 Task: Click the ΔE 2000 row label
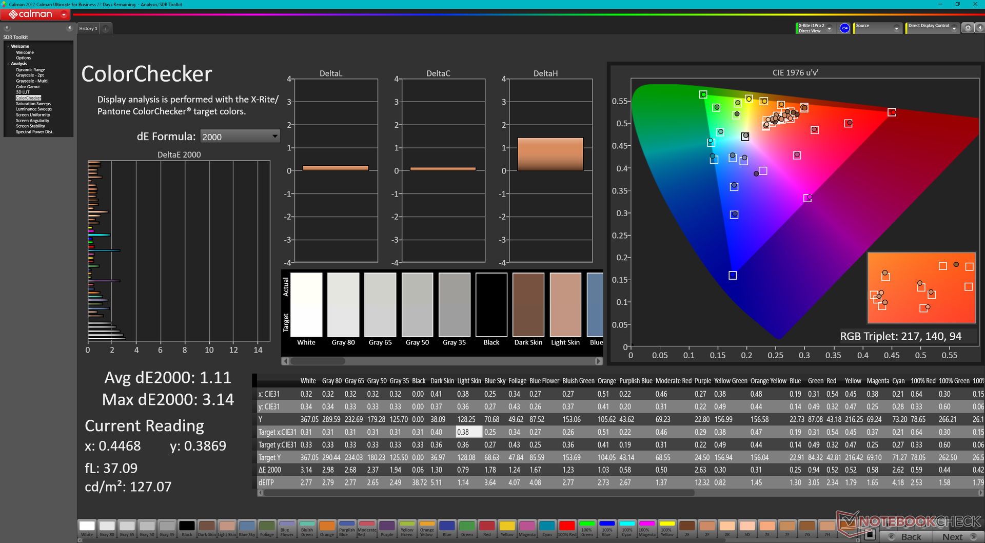point(270,470)
